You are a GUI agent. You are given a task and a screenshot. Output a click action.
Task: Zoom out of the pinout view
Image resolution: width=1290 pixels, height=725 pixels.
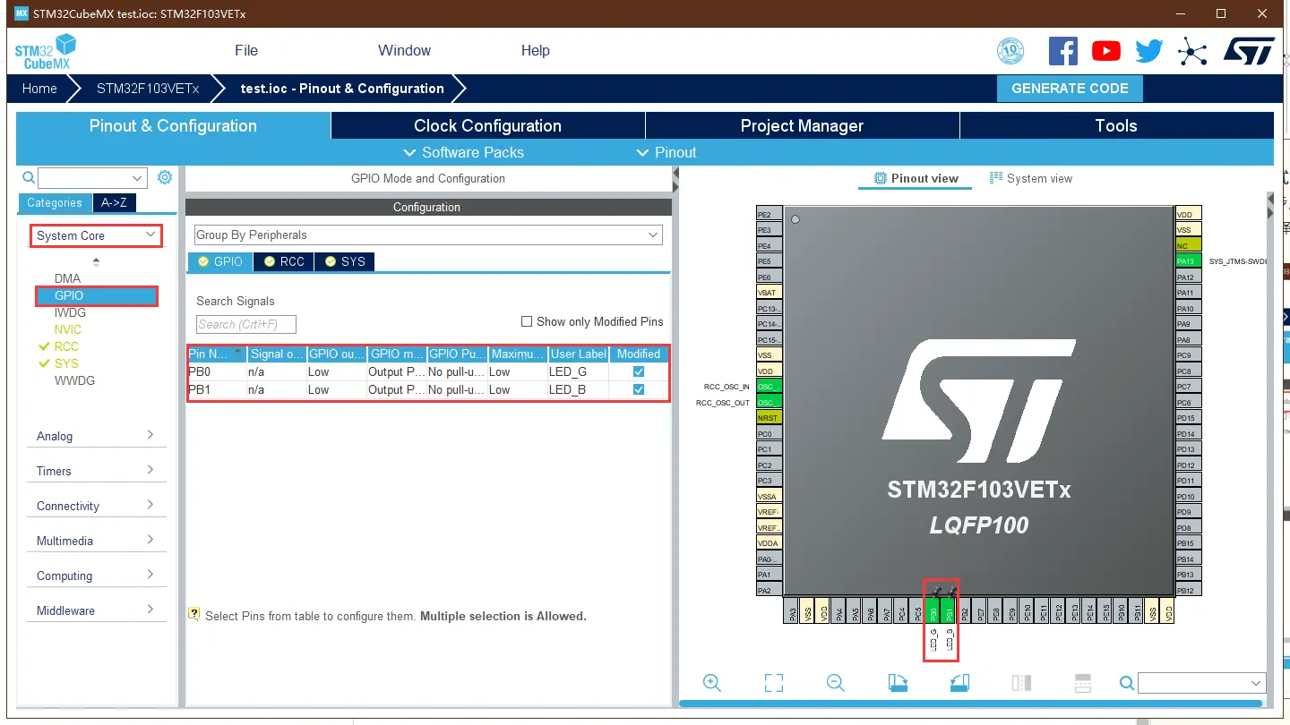tap(835, 682)
